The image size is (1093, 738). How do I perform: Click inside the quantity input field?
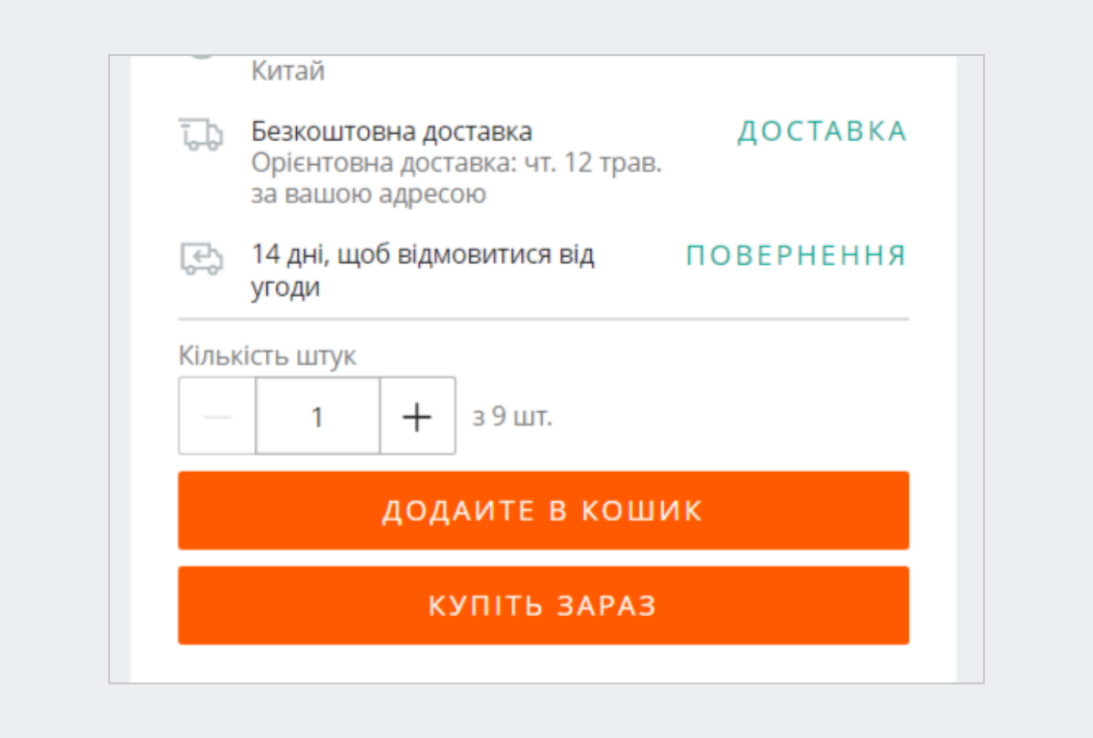tap(317, 415)
